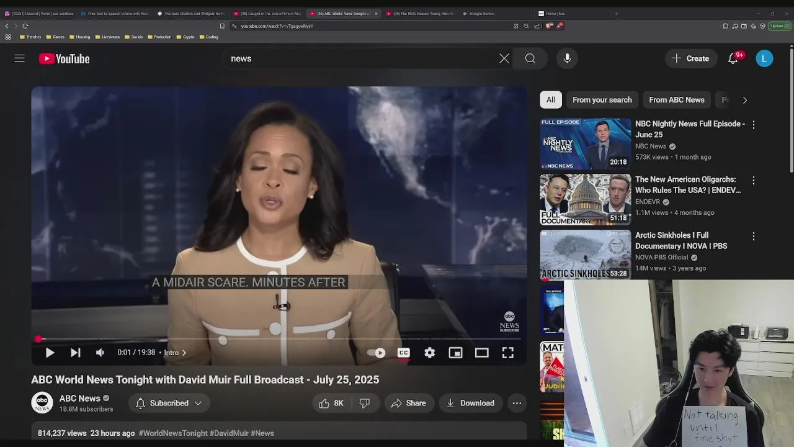
Task: Seek along the video progress bar
Action: 279,339
